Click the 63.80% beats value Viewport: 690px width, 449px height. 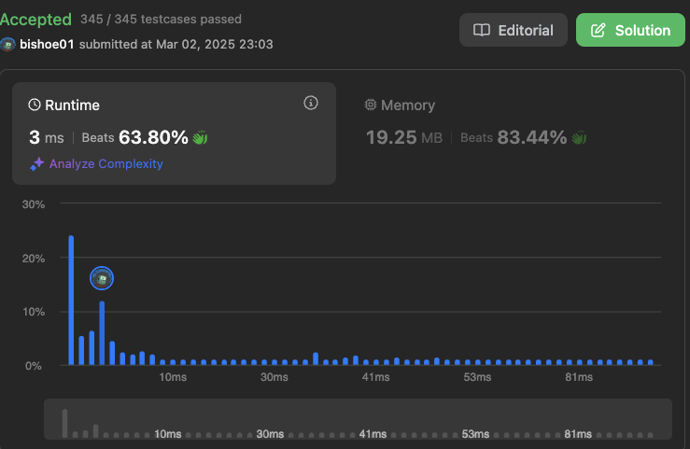pos(153,137)
